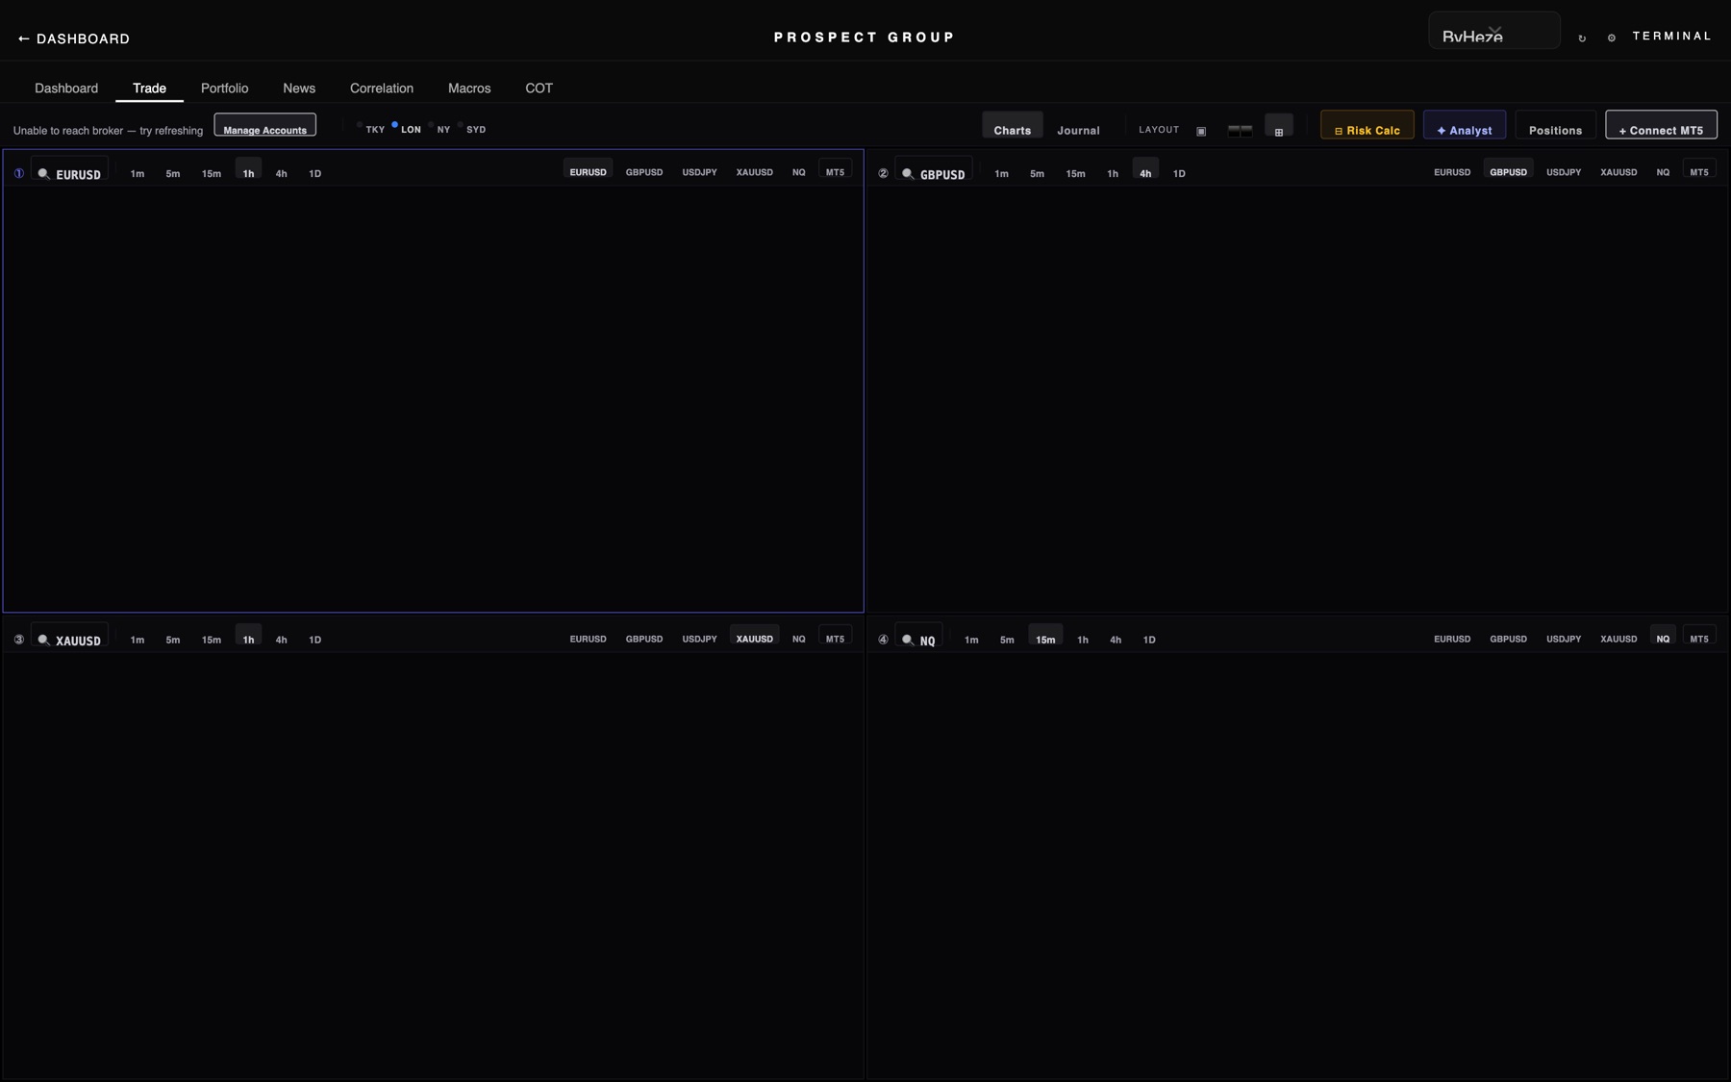Open the Macros tab
The image size is (1731, 1082).
coord(469,88)
